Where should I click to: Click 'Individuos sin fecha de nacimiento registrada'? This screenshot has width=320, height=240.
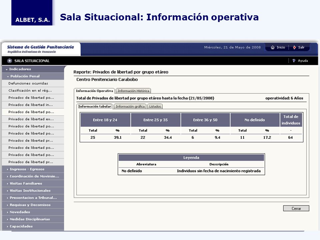[219, 171]
